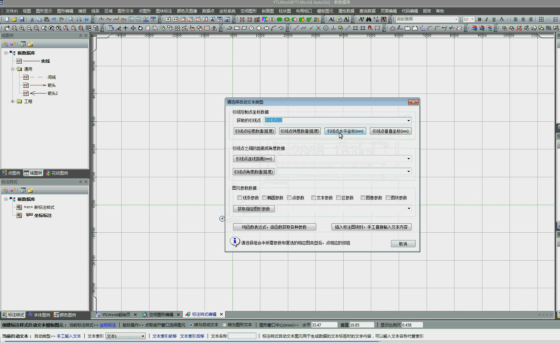Image resolution: width=560 pixels, height=343 pixels.
Task: Select the draw ellipse tool
Action: click(x=266, y=28)
